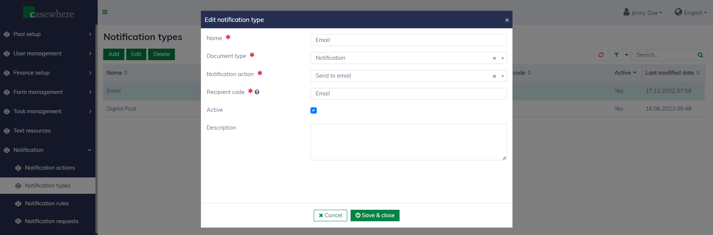The width and height of the screenshot is (713, 235).
Task: Click the search magnifier icon
Action: 700,55
